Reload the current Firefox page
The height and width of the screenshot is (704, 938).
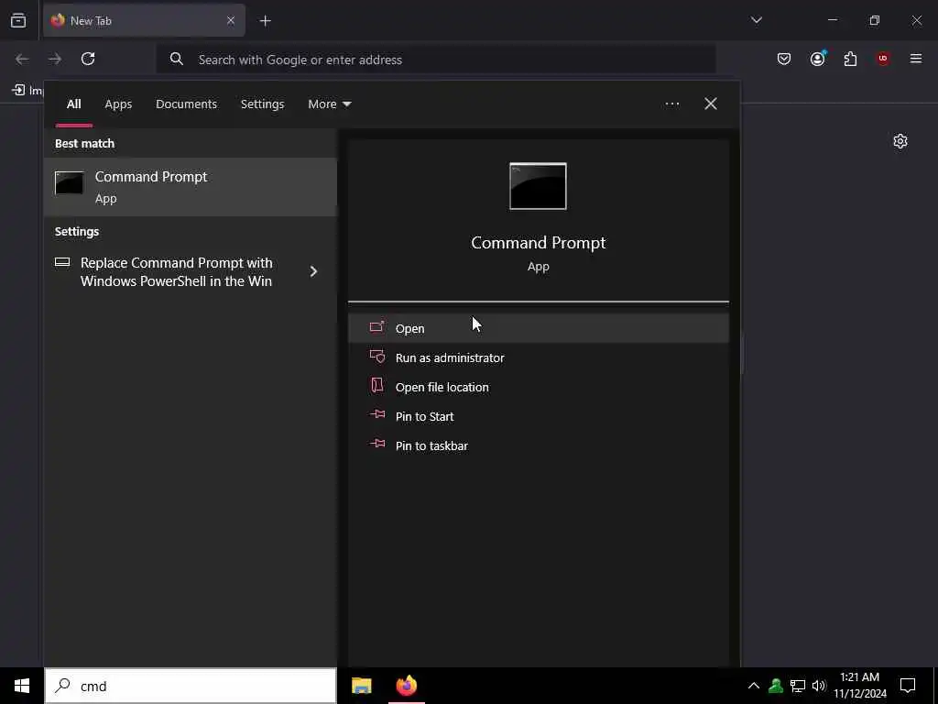pos(88,59)
